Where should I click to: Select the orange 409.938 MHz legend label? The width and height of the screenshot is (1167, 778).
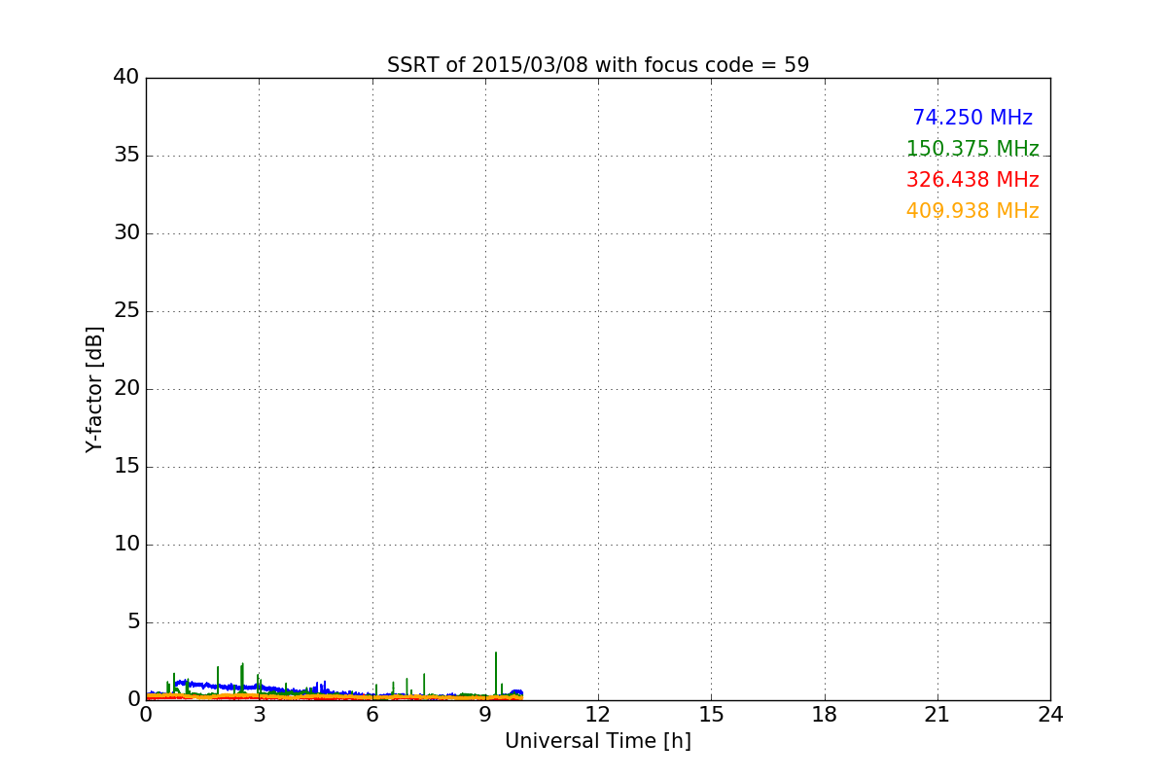(x=972, y=211)
